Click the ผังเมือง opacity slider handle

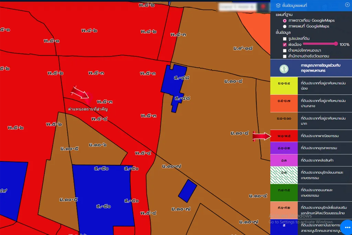[x=336, y=44]
